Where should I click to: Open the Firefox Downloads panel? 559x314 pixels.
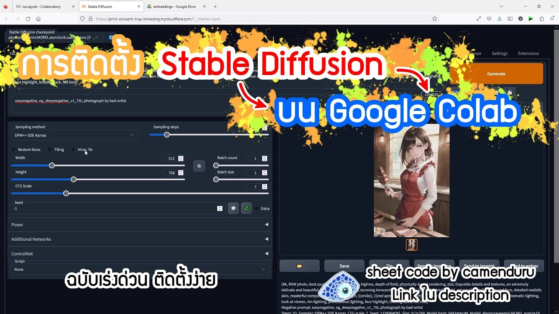pyautogui.click(x=500, y=19)
